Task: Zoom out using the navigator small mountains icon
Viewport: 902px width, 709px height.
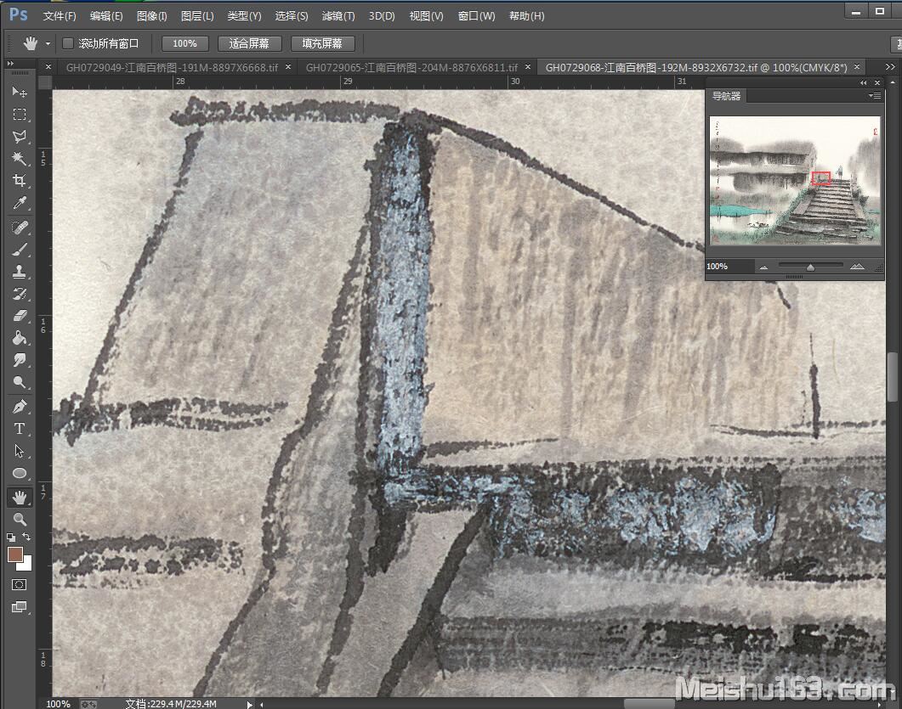Action: [x=764, y=267]
